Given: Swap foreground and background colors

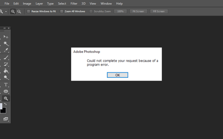Looking at the screenshot, I should 5,104.
